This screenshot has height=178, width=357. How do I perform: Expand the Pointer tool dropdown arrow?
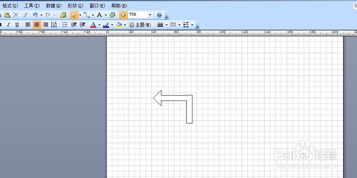[80, 15]
